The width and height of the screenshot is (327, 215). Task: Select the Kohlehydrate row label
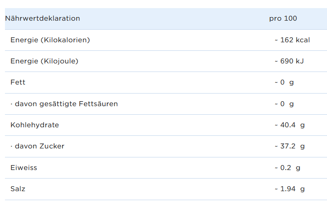pyautogui.click(x=35, y=125)
